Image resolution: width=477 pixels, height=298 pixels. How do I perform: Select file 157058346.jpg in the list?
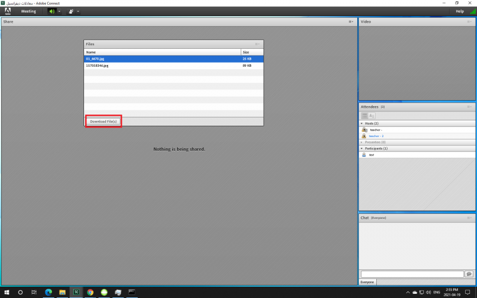click(x=97, y=66)
